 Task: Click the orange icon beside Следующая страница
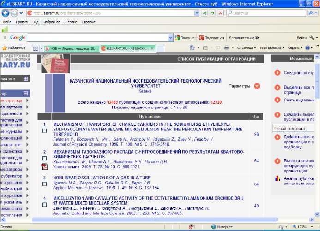click(x=278, y=72)
